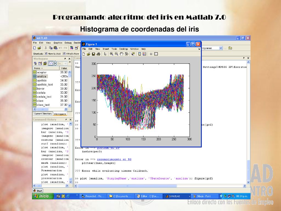The height and width of the screenshot is (211, 281).
Task: Select the Rotate 3D tool
Action: (x=127, y=54)
